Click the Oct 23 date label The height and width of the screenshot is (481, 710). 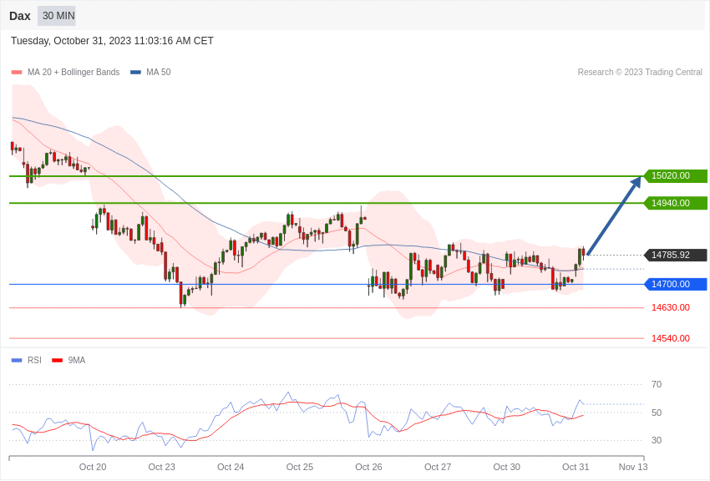[162, 467]
